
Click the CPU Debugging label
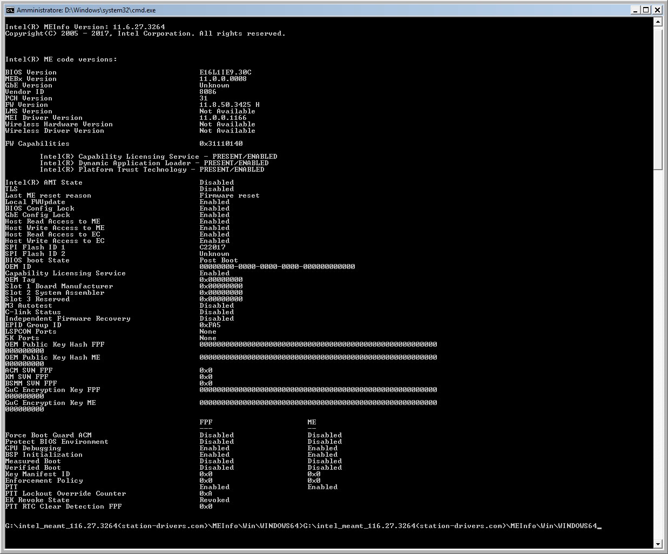33,448
